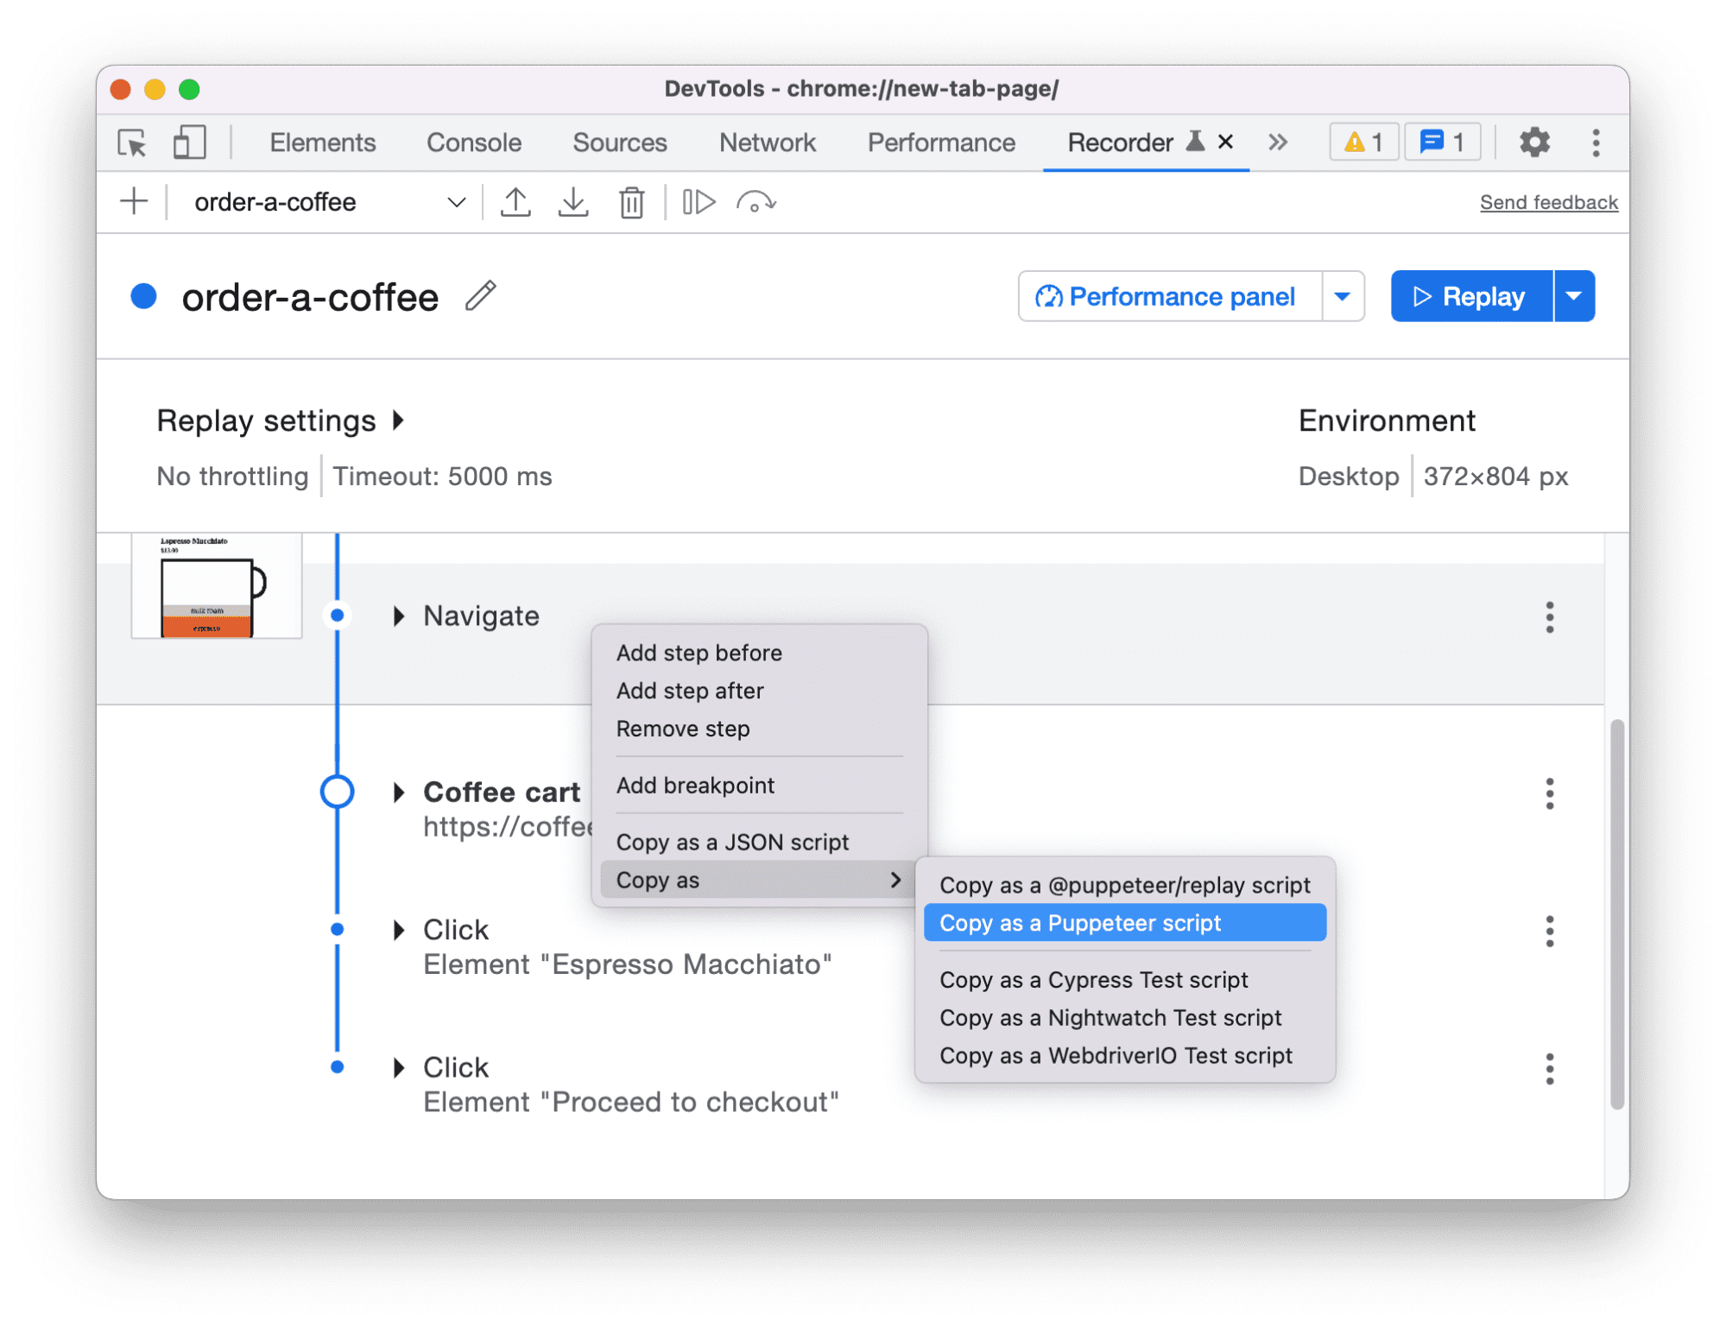Click the export recording icon
1726x1327 pixels.
(515, 202)
